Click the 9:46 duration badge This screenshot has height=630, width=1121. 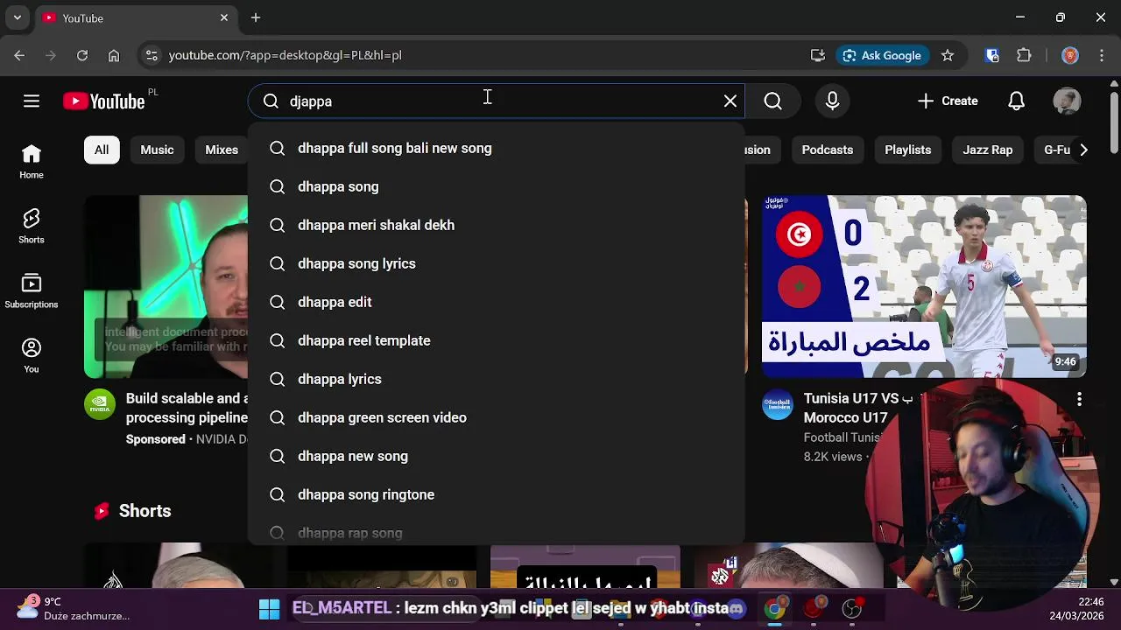pyautogui.click(x=1065, y=361)
